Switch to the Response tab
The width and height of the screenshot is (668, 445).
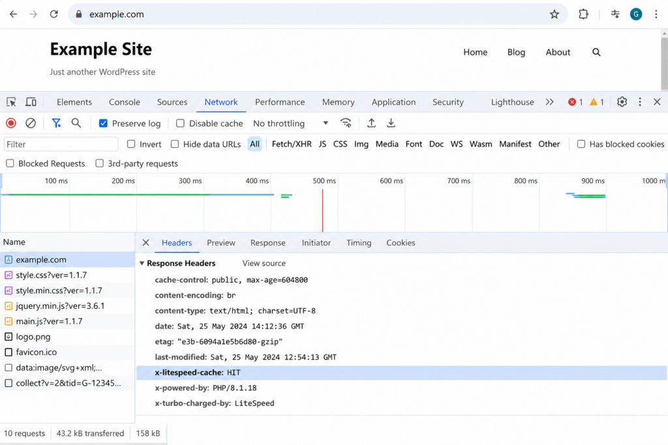point(267,242)
